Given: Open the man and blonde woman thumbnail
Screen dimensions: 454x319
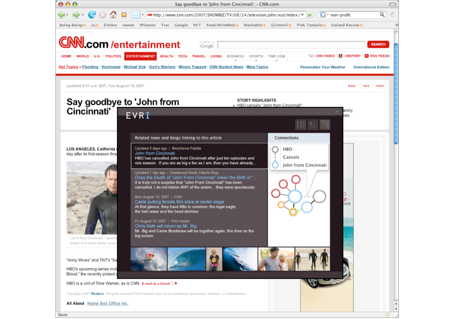Looking at the screenshot, I should pyautogui.click(x=276, y=259).
